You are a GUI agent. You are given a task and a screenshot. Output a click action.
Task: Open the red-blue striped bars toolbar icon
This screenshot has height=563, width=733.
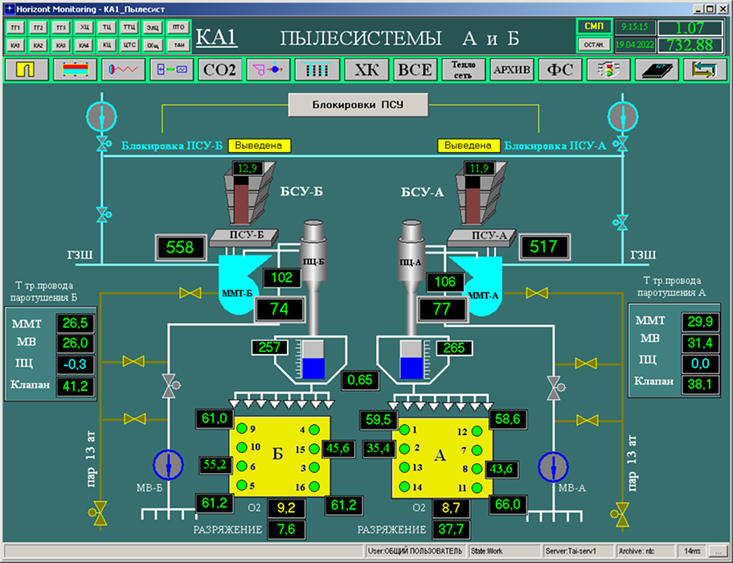75,70
